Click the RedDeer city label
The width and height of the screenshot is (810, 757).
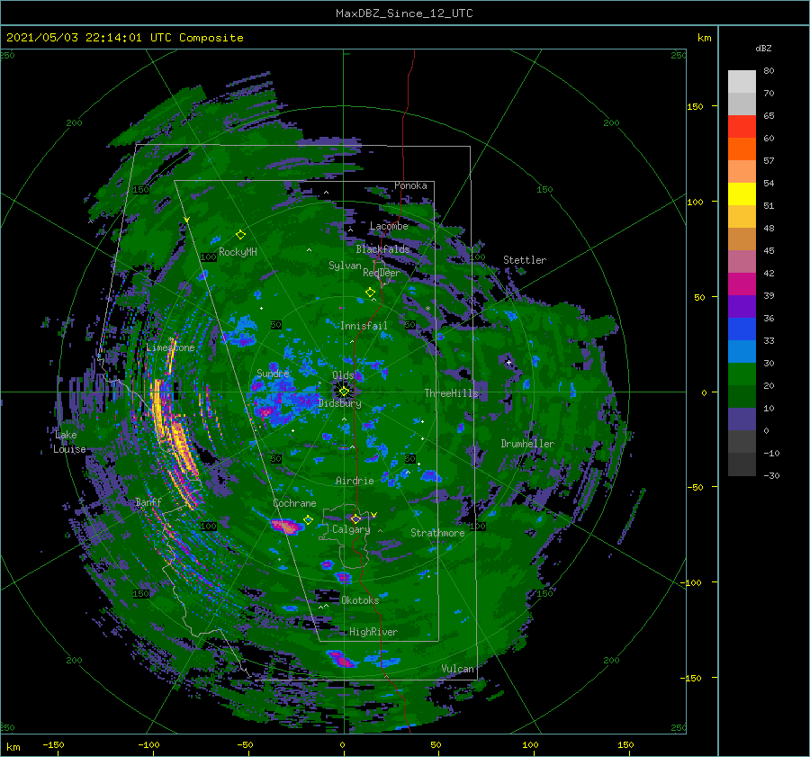pyautogui.click(x=382, y=273)
